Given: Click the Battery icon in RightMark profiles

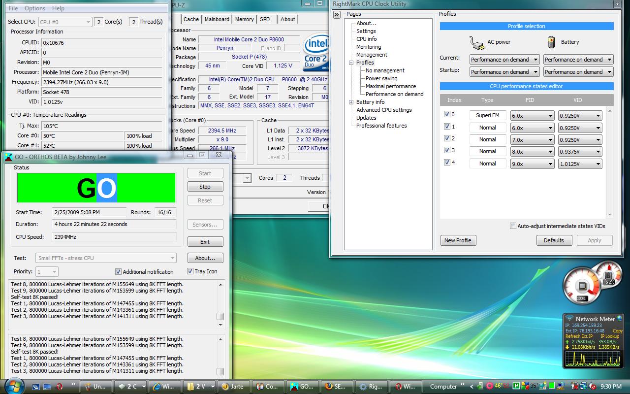Looking at the screenshot, I should pyautogui.click(x=551, y=42).
